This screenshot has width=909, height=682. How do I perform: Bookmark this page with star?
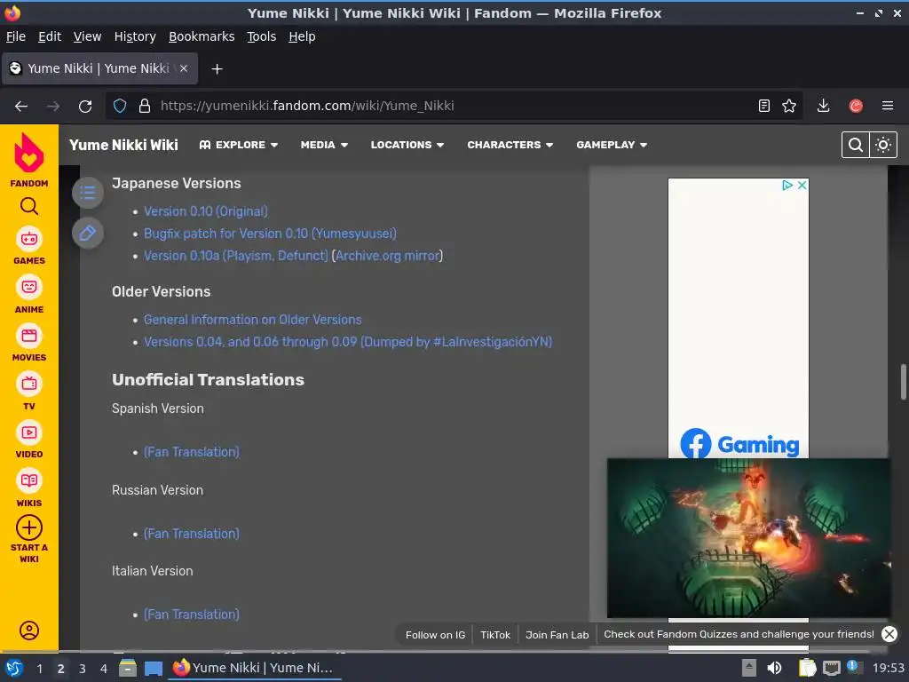(789, 106)
